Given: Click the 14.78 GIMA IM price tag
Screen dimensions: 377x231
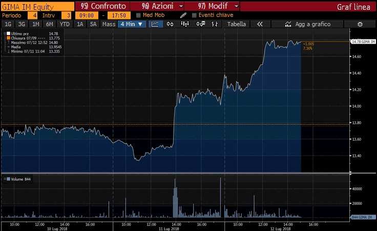Looking at the screenshot, I should pos(363,42).
